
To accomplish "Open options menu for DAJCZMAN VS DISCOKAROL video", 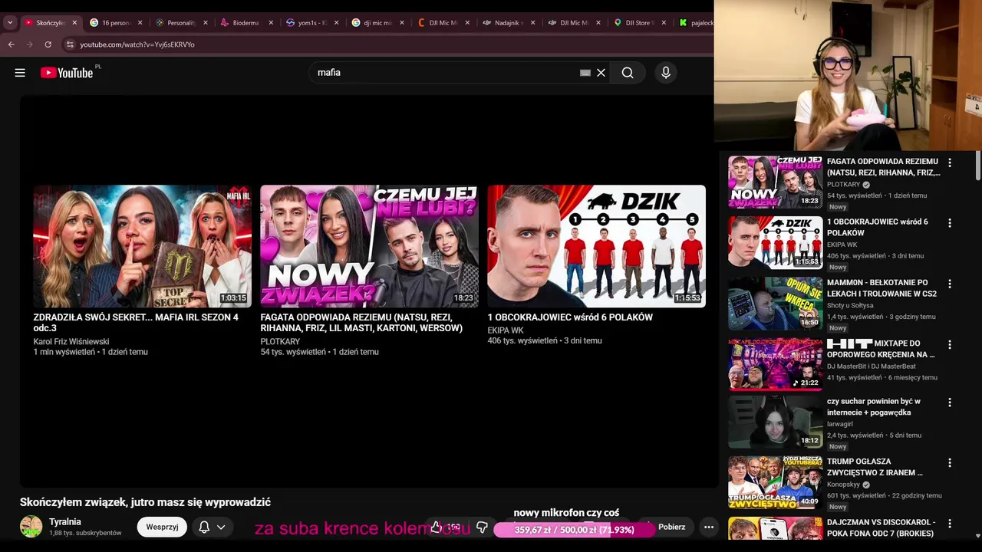I will tap(950, 524).
